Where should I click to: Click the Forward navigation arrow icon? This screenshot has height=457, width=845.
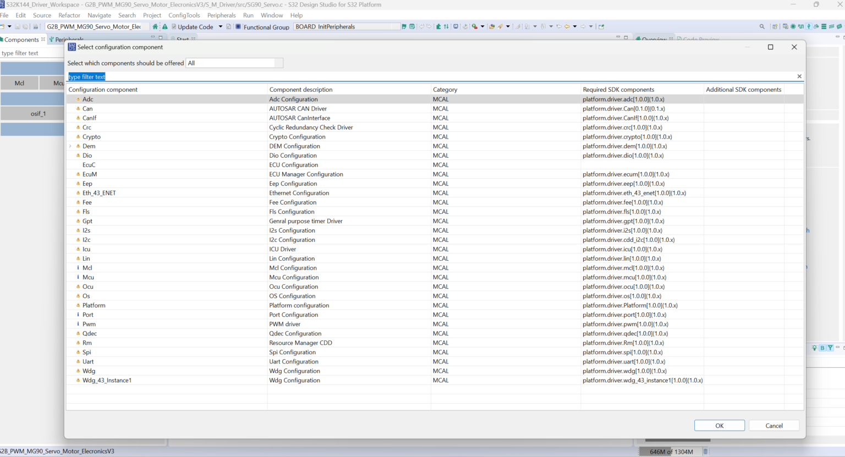[583, 26]
